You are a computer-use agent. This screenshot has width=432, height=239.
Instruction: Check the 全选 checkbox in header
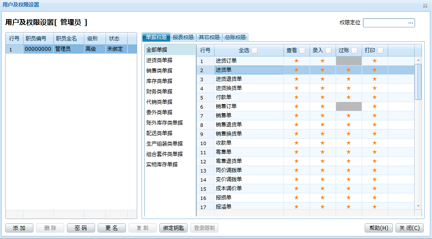tap(254, 50)
